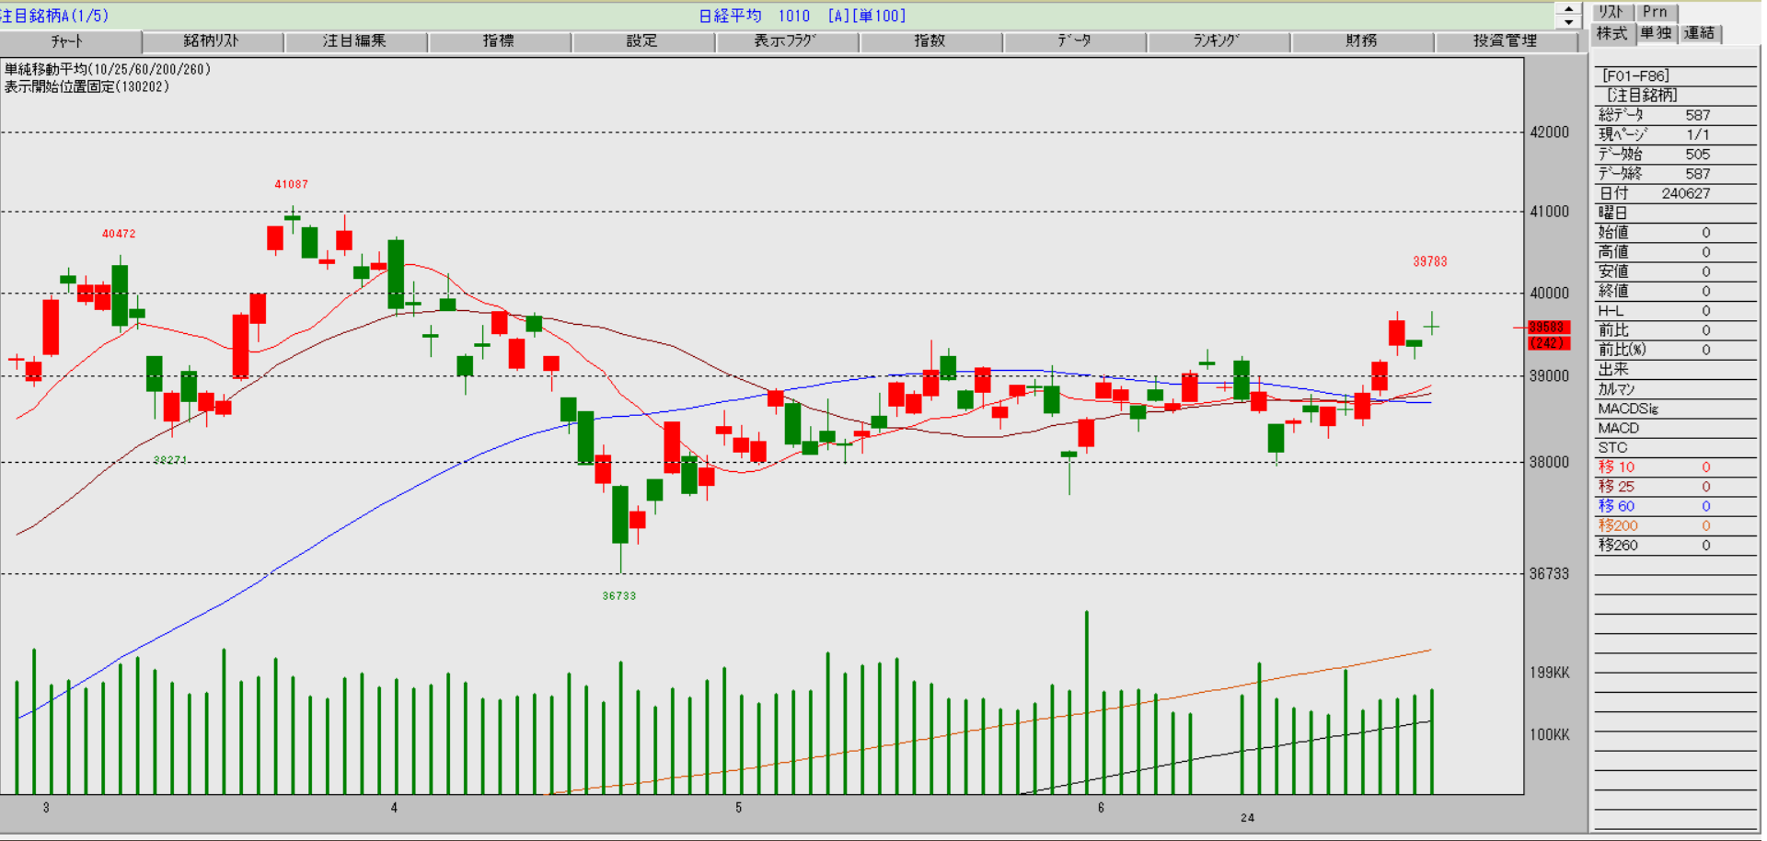The image size is (1767, 841).
Task: Click the 42000 price axis label
Action: (1550, 132)
